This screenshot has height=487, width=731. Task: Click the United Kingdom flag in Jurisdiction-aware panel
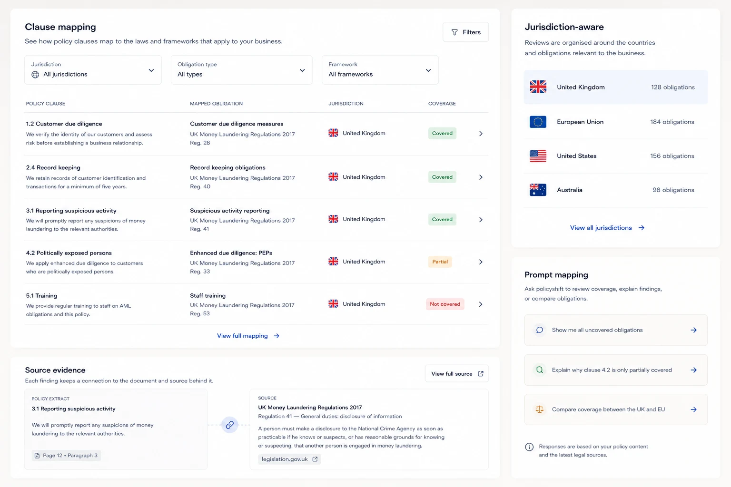tap(538, 87)
